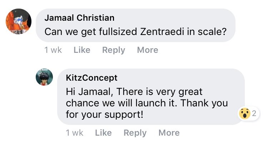The height and width of the screenshot is (146, 268).
Task: View the reaction count of 2
Action: [254, 114]
